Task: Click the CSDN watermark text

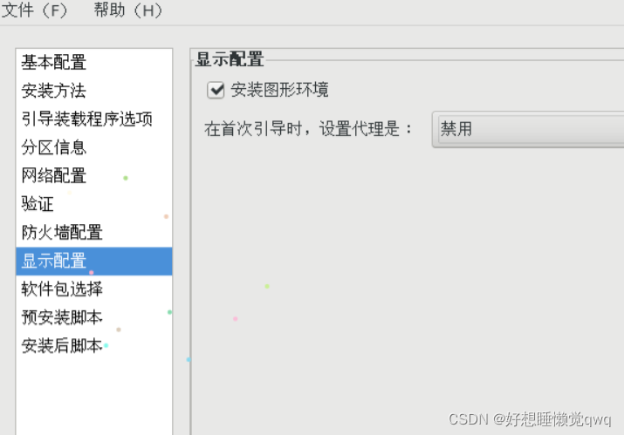Action: (x=530, y=419)
